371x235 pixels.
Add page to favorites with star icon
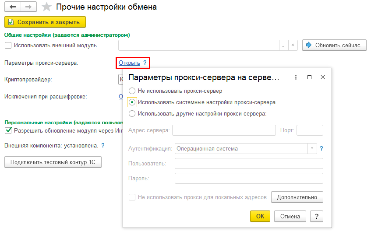click(x=46, y=7)
